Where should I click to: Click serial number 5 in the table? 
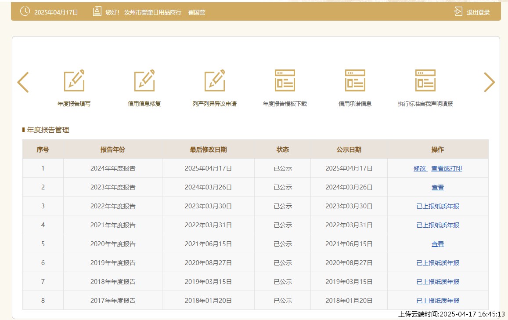pyautogui.click(x=43, y=244)
